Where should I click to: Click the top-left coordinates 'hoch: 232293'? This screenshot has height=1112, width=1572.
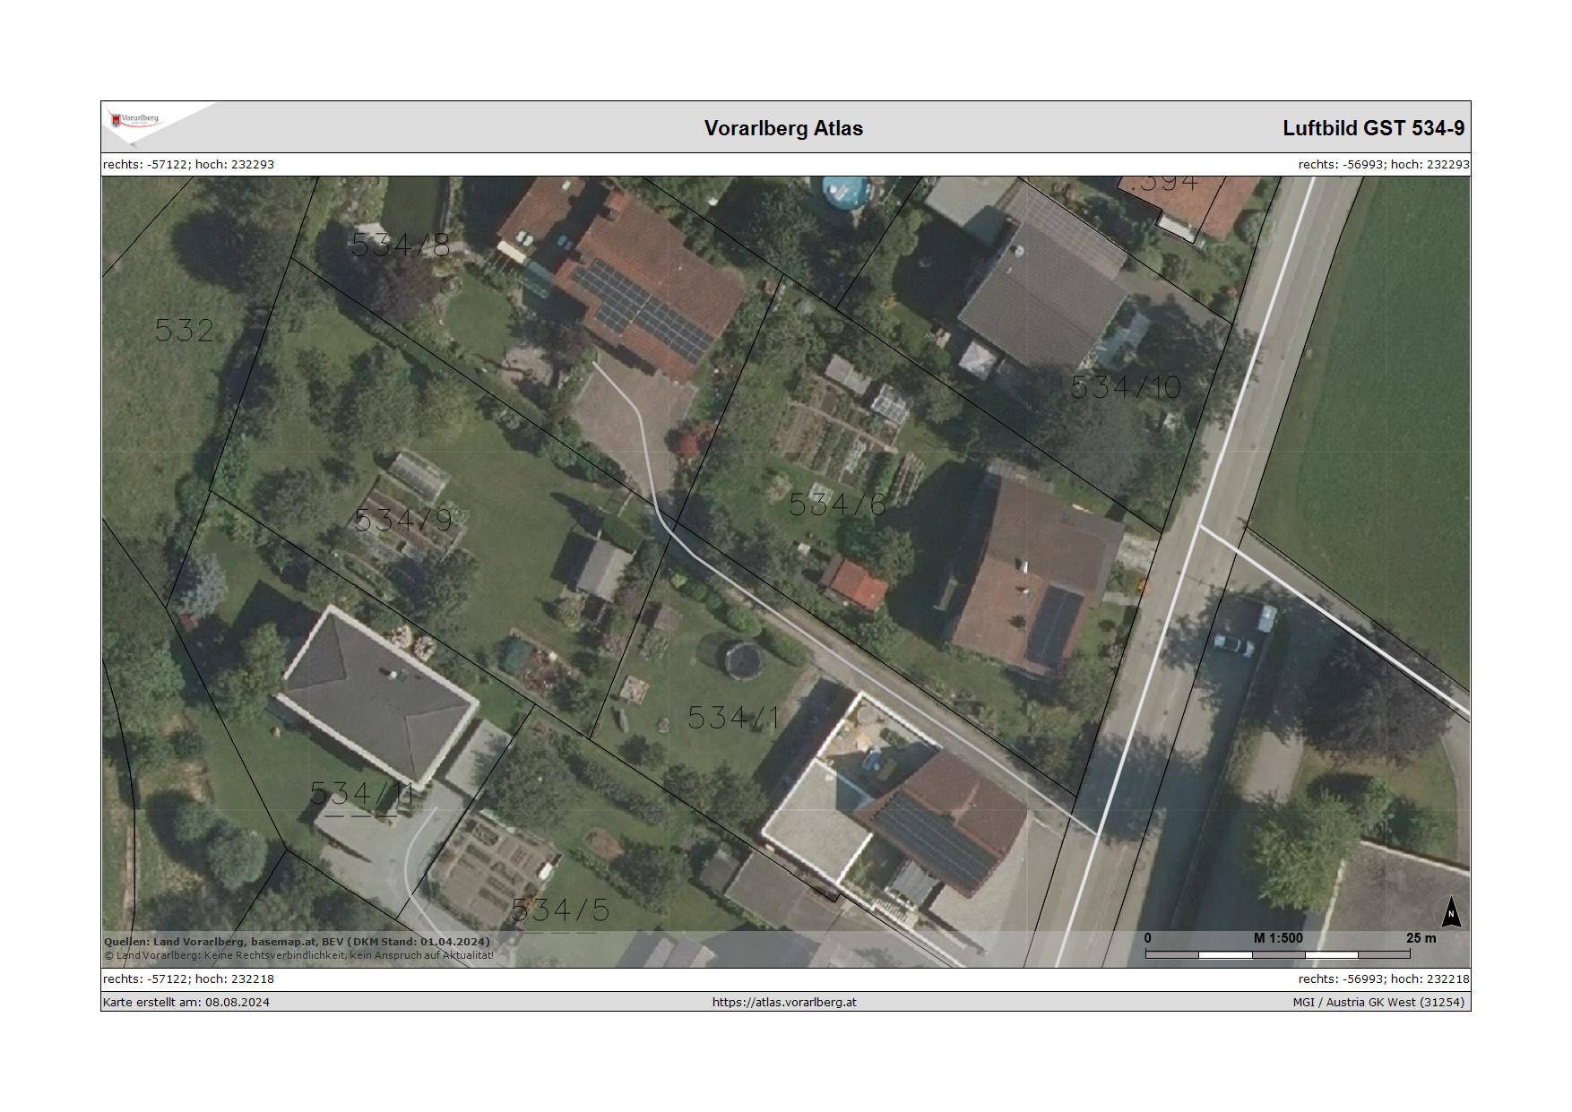coord(235,164)
